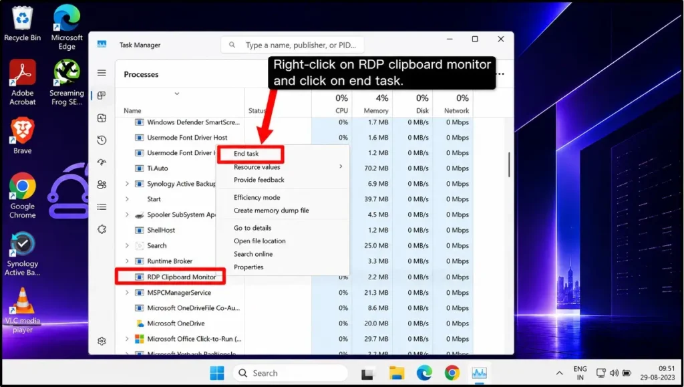Sort processes by Memory column
684x387 pixels.
click(372, 103)
